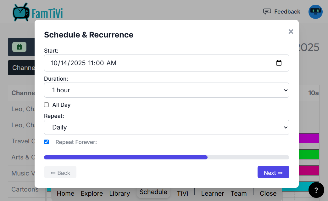328x201 pixels.
Task: Switch to the Schedule tab
Action: point(153,192)
